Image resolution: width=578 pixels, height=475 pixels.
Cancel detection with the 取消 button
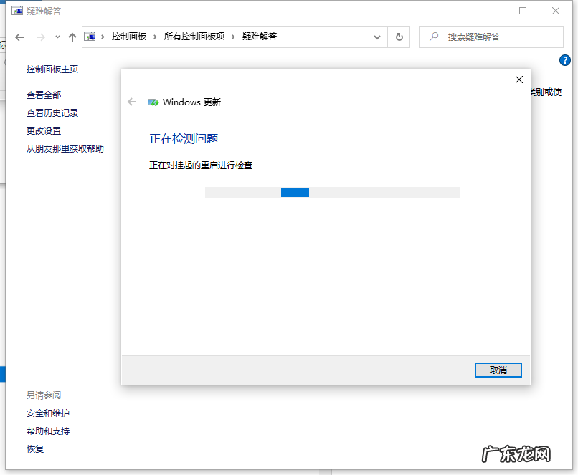498,370
